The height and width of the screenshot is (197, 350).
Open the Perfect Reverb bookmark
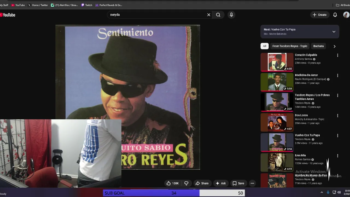click(x=109, y=5)
